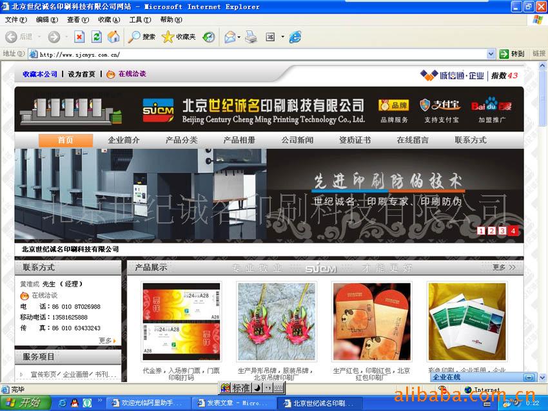Open the Edit button dropdown arrow
This screenshot has width=548, height=411.
click(x=282, y=37)
